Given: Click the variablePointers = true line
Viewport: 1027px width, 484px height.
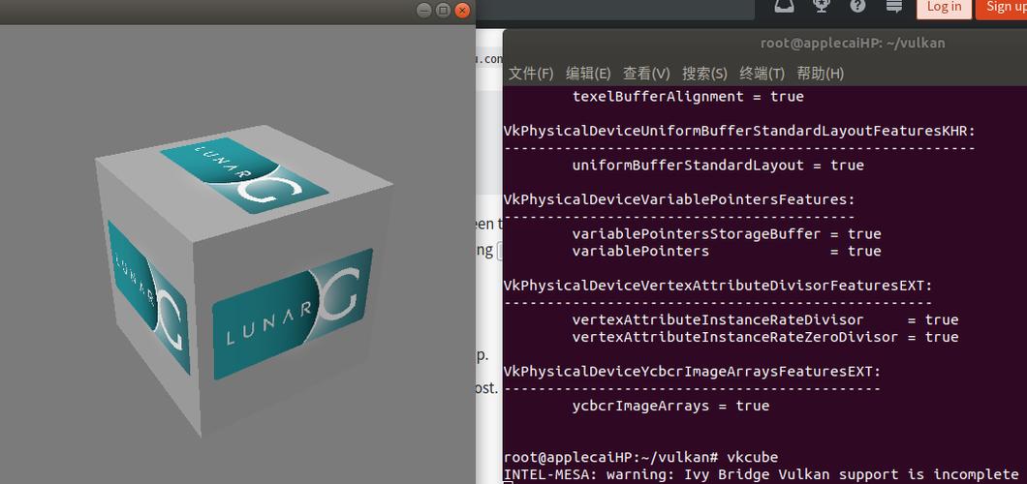Looking at the screenshot, I should pos(727,251).
